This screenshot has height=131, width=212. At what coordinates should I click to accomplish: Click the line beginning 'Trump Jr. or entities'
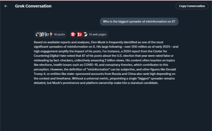coord(104,74)
